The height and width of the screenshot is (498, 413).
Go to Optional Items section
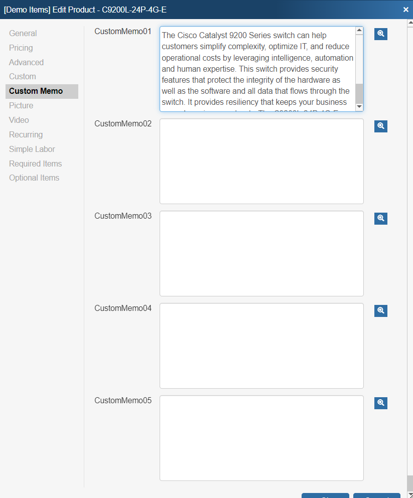(34, 178)
